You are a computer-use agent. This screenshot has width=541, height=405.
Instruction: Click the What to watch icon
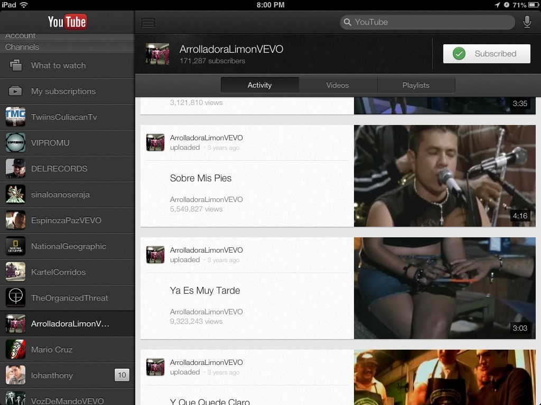[15, 65]
